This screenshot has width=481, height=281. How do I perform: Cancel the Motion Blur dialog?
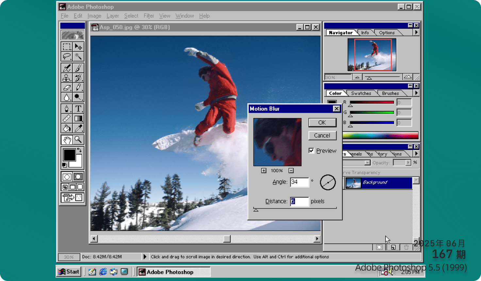pyautogui.click(x=322, y=136)
